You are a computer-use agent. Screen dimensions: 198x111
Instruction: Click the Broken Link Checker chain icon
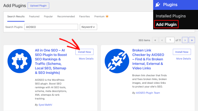[x=117, y=61]
